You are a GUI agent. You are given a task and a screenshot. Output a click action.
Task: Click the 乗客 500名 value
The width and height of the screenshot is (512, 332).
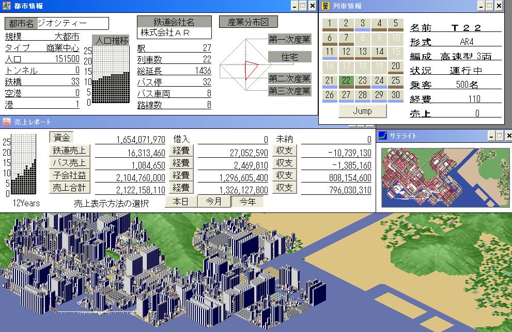tap(467, 85)
